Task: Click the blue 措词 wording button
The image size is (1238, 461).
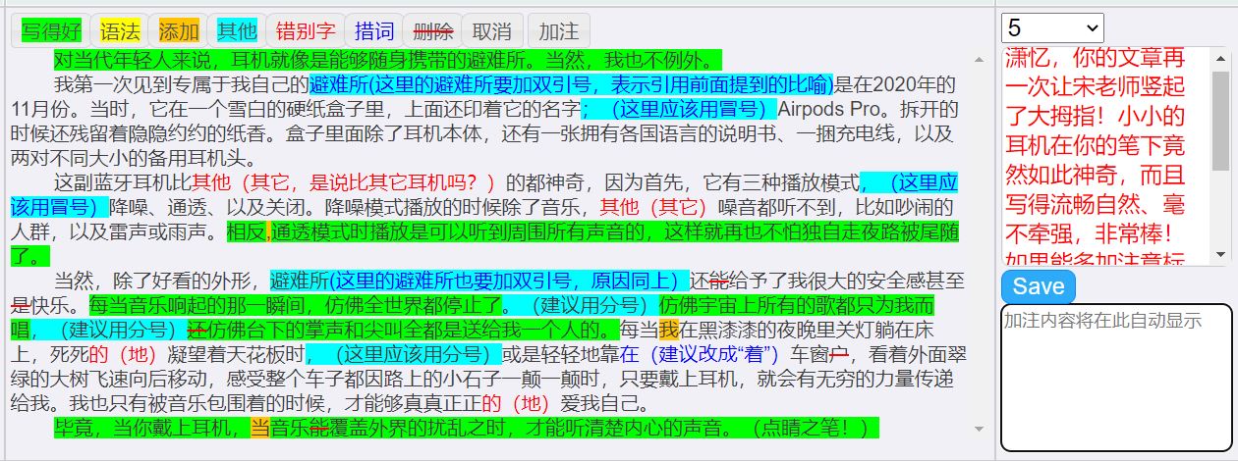Action: [374, 30]
